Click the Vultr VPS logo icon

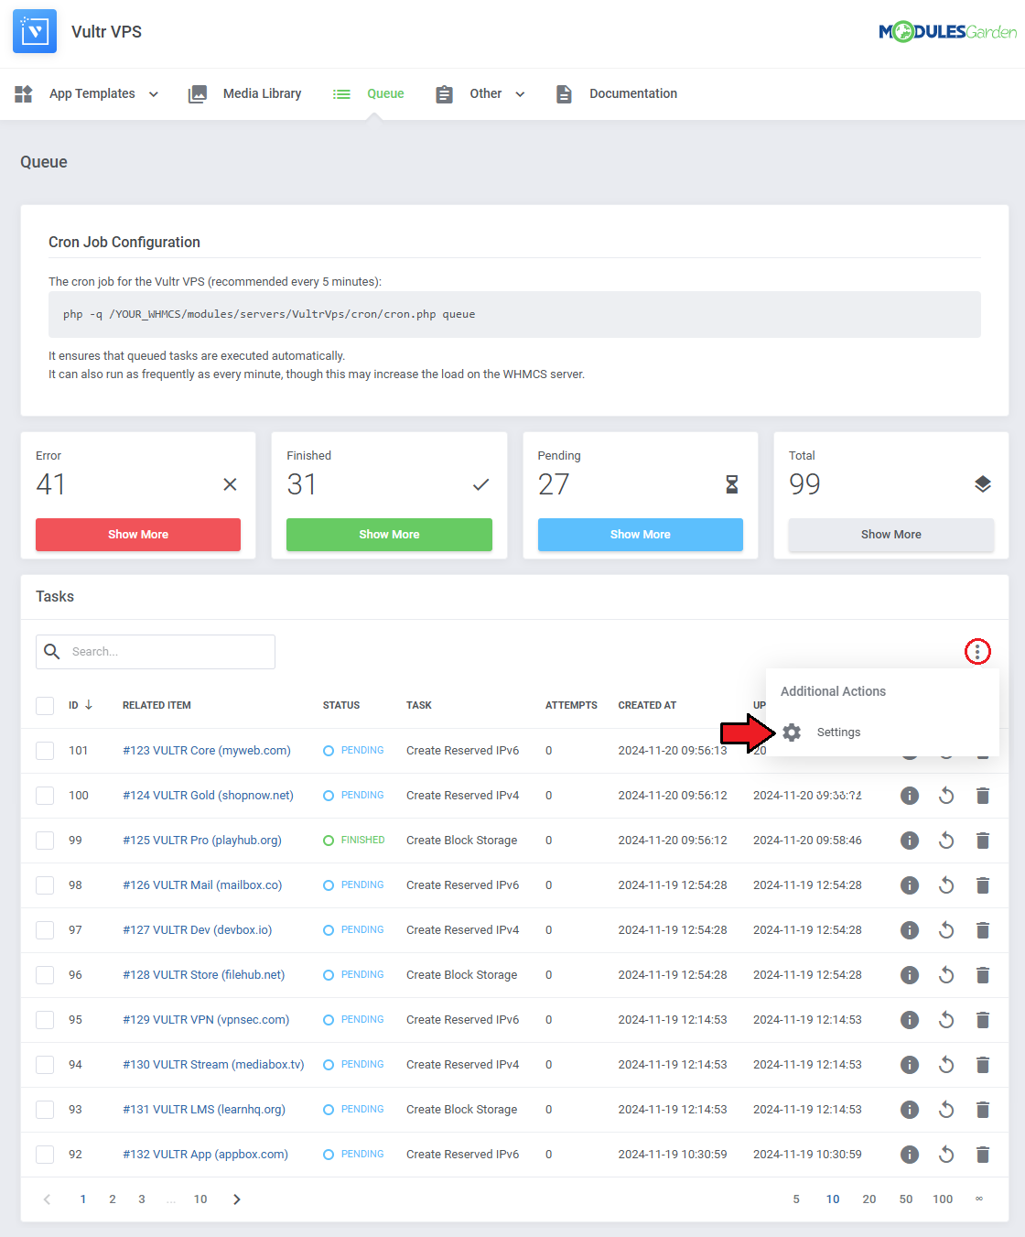point(35,31)
